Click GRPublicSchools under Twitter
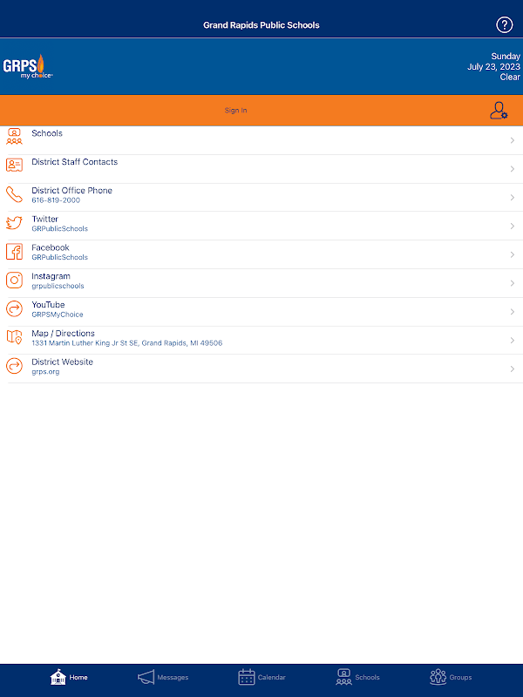This screenshot has height=697, width=523. (59, 228)
